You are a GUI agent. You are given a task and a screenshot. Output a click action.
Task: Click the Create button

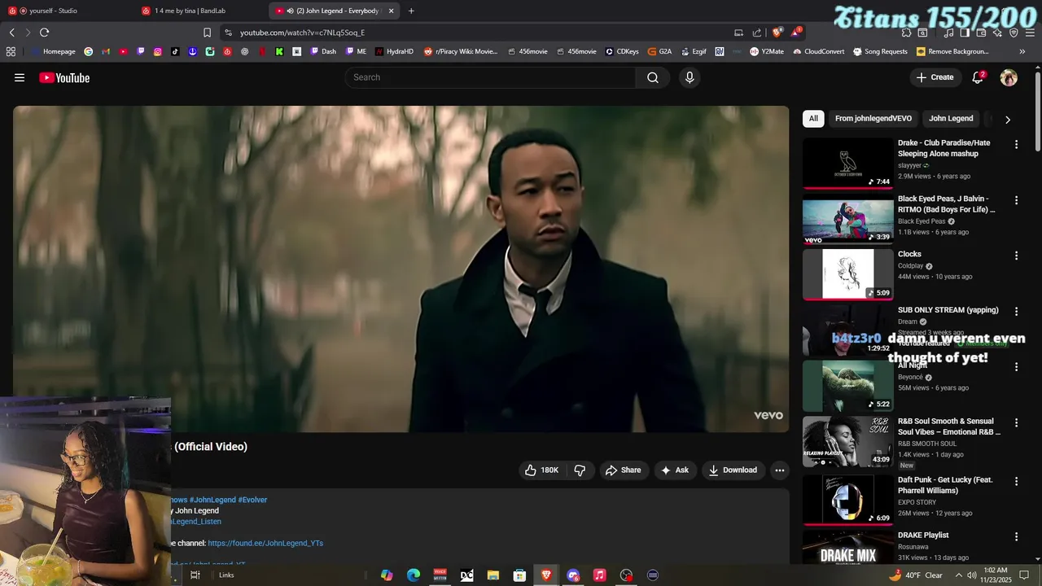click(x=935, y=77)
